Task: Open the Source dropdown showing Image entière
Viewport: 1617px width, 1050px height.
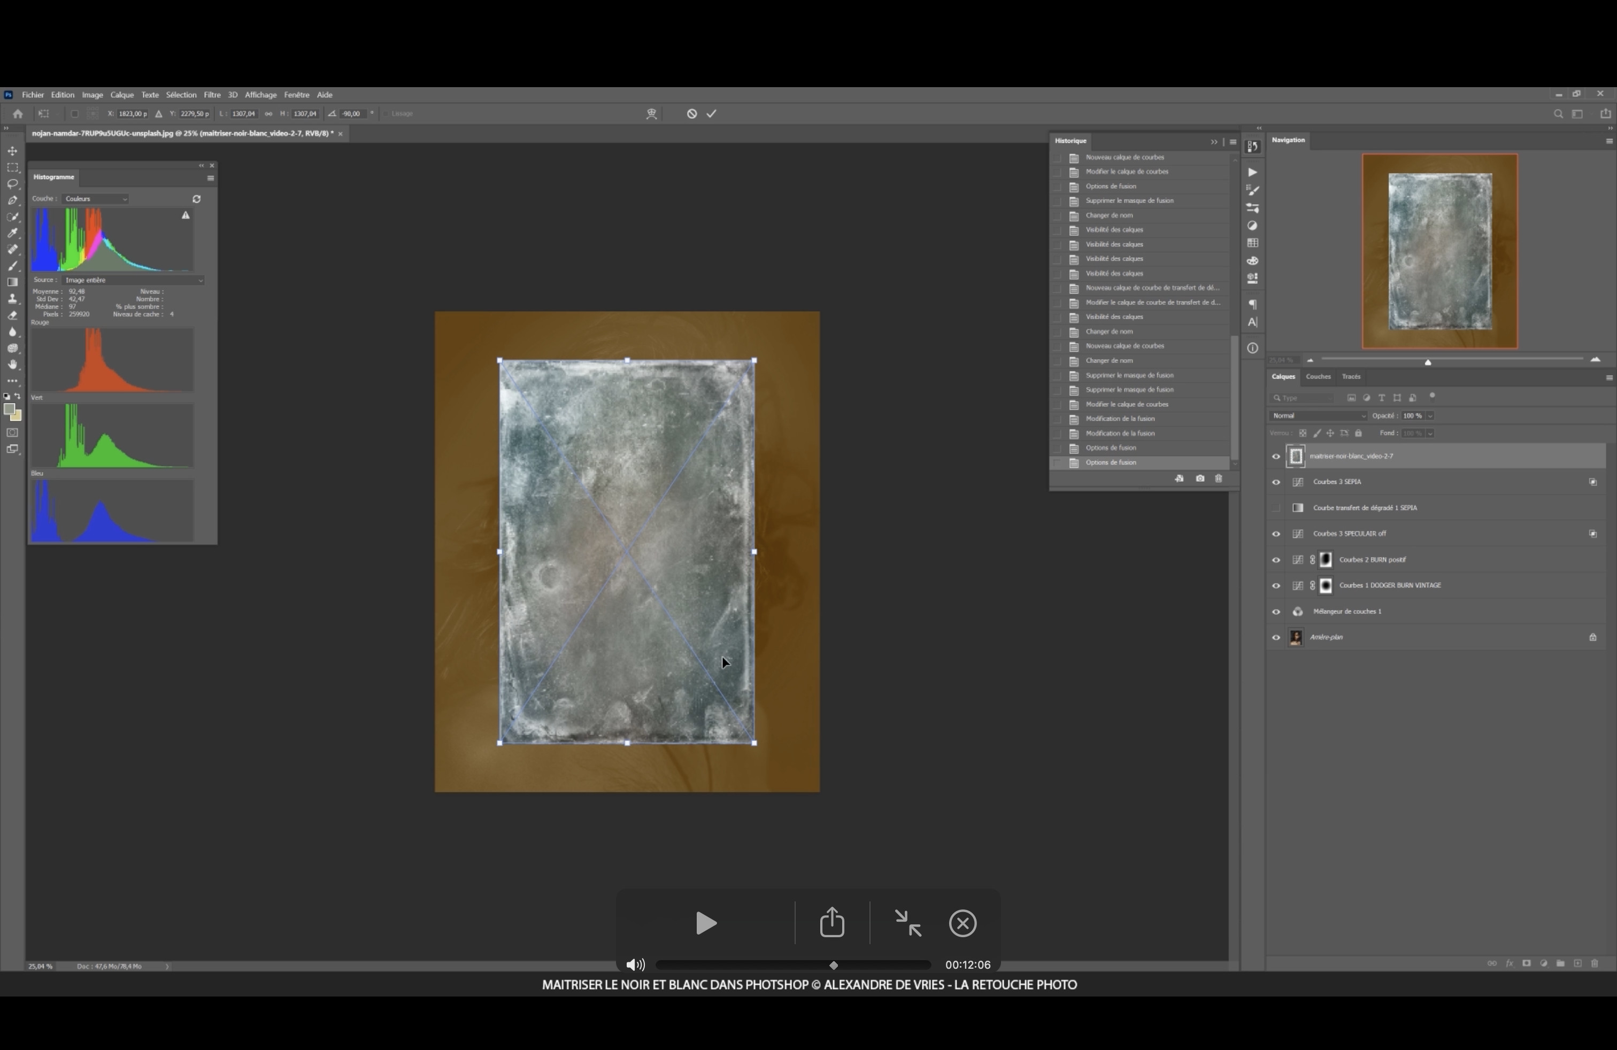Action: (133, 280)
